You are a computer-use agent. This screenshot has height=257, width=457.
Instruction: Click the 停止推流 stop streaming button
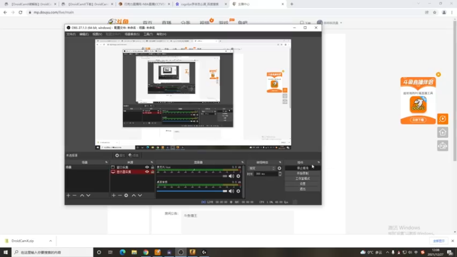pyautogui.click(x=303, y=168)
